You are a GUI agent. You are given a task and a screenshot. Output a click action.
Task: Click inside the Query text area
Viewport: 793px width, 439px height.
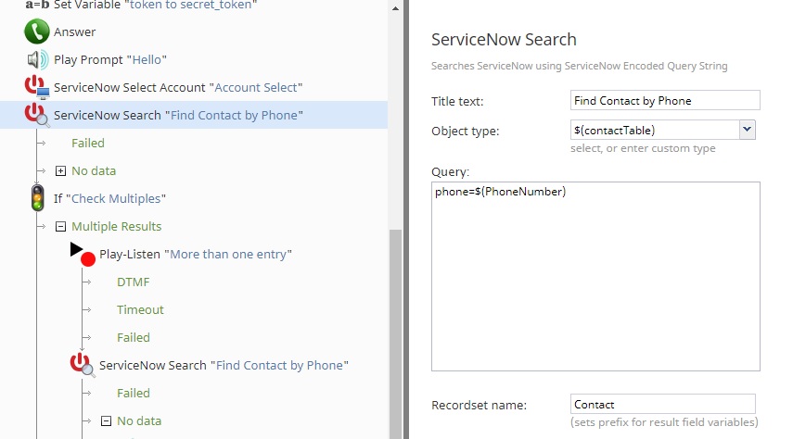[x=595, y=276]
